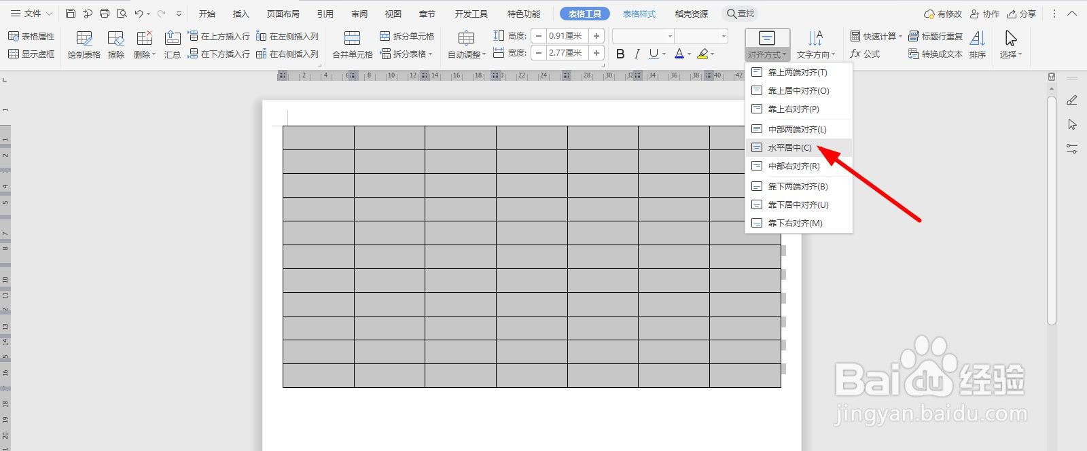The image size is (1087, 451).
Task: Click the 协作 collaborate button
Action: [x=984, y=14]
